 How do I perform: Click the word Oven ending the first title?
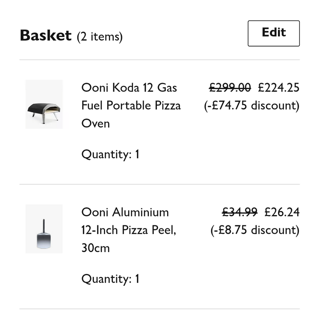tap(96, 123)
